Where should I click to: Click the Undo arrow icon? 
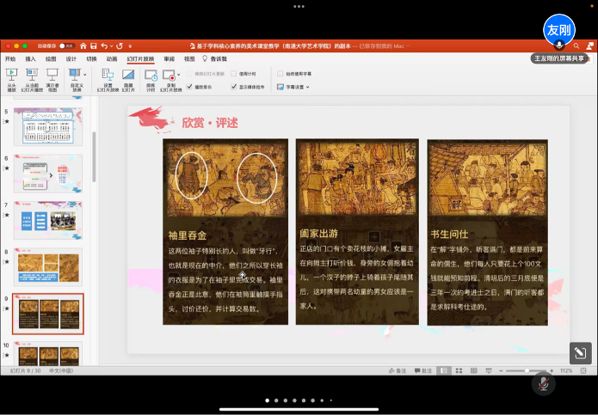point(104,46)
